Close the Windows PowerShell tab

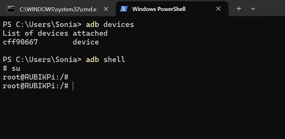[218, 8]
